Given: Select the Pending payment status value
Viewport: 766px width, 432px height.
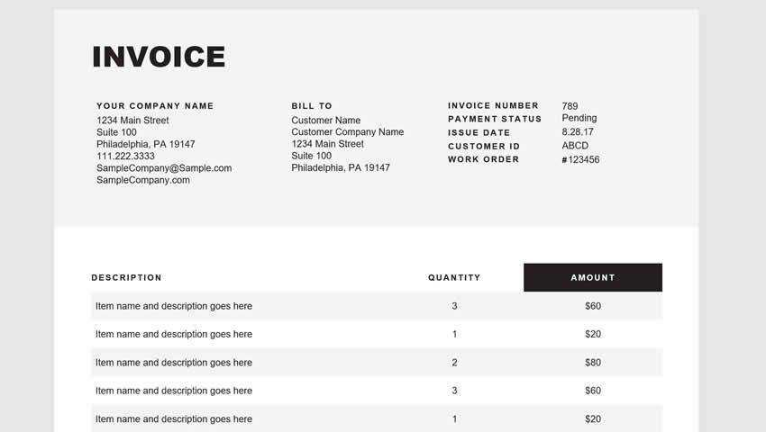Looking at the screenshot, I should tap(579, 118).
